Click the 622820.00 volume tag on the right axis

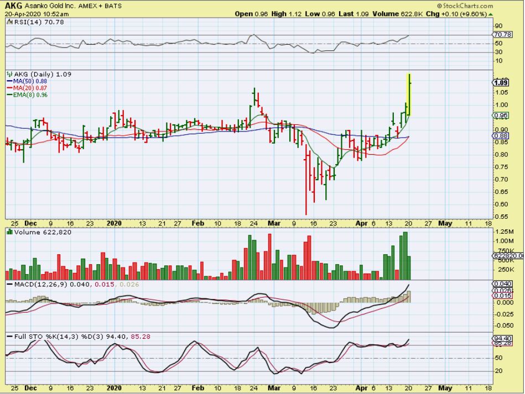pyautogui.click(x=508, y=256)
